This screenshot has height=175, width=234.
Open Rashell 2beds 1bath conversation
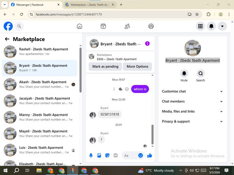(x=39, y=51)
